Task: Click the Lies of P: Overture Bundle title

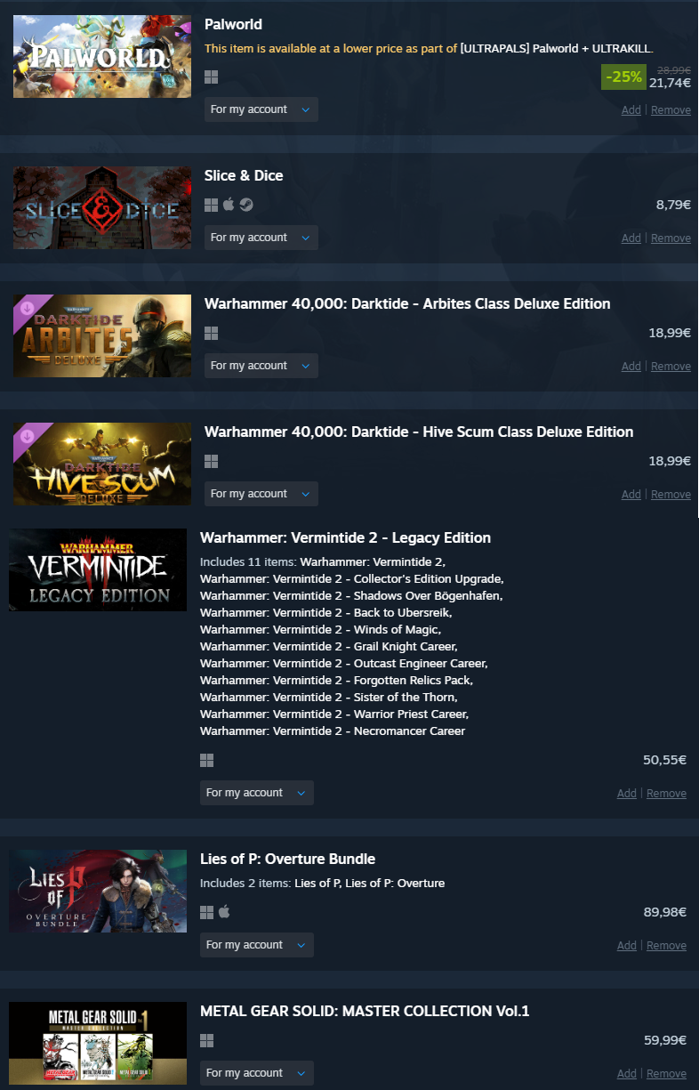Action: click(x=287, y=860)
